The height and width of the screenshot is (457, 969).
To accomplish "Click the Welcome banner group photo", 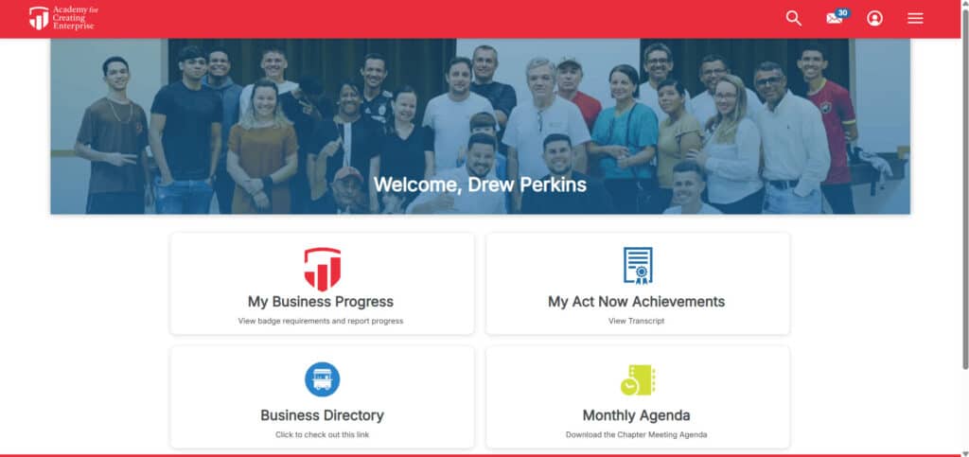I will (x=480, y=126).
